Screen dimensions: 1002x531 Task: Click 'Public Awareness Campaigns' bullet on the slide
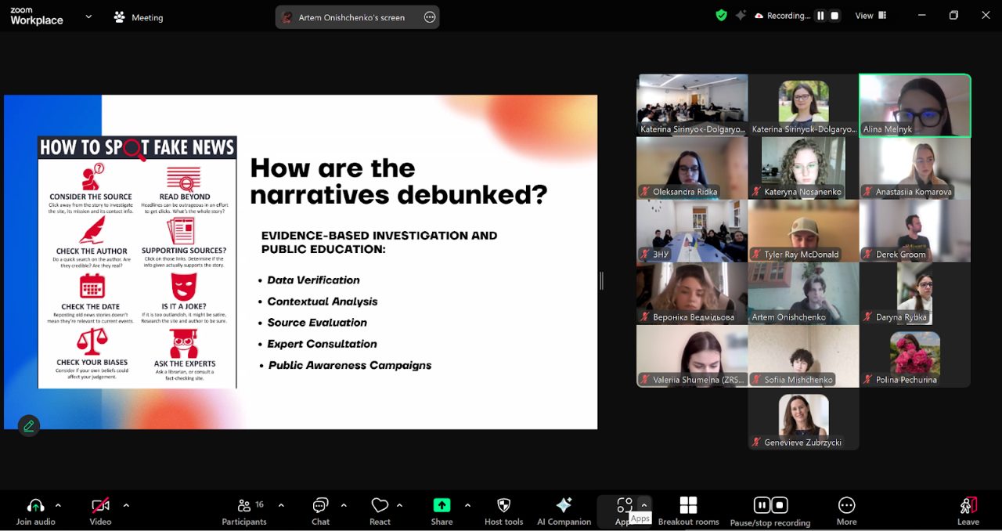(350, 366)
